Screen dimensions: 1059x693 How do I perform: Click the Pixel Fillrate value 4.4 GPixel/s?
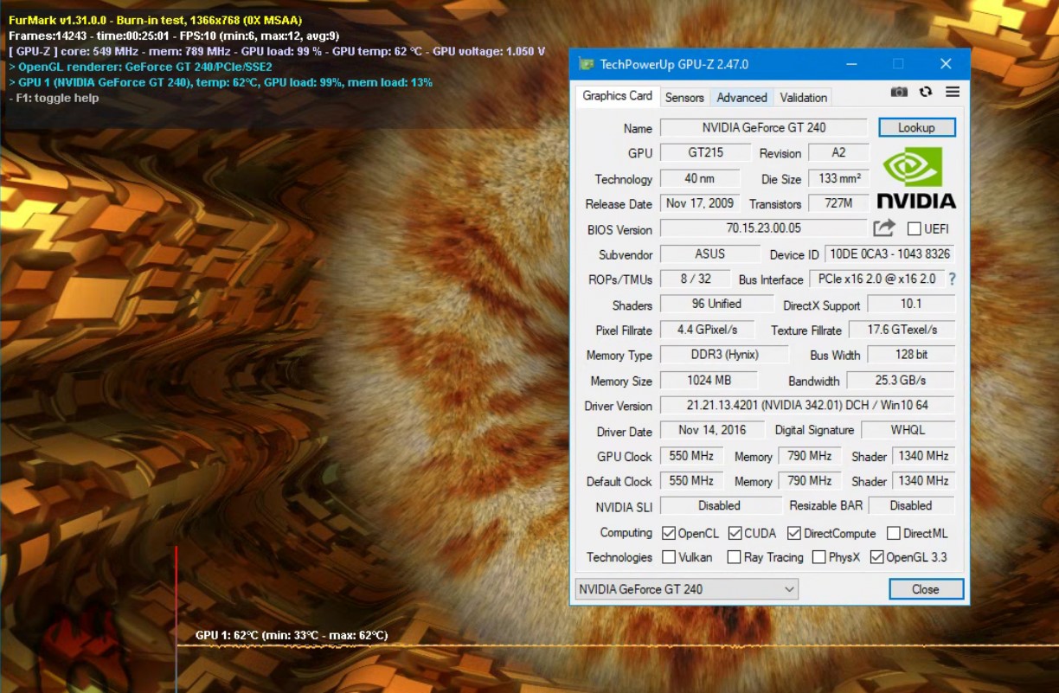click(708, 330)
